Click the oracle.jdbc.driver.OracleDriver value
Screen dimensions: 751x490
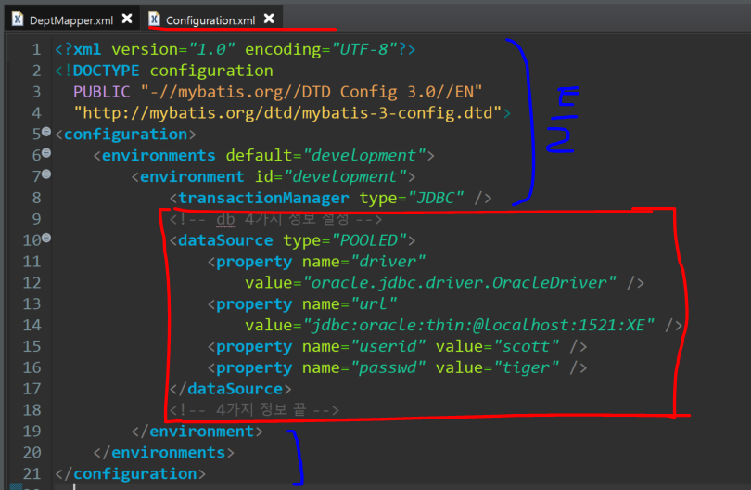pyautogui.click(x=459, y=283)
